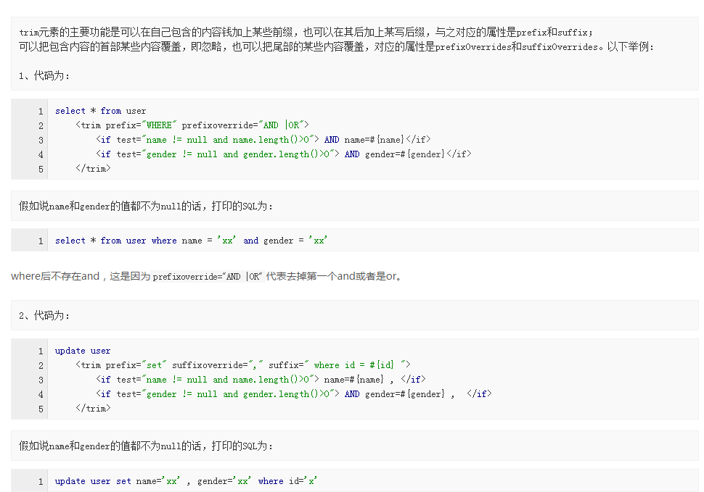
Task: Select the green "if" tag on line 3
Action: click(x=105, y=139)
